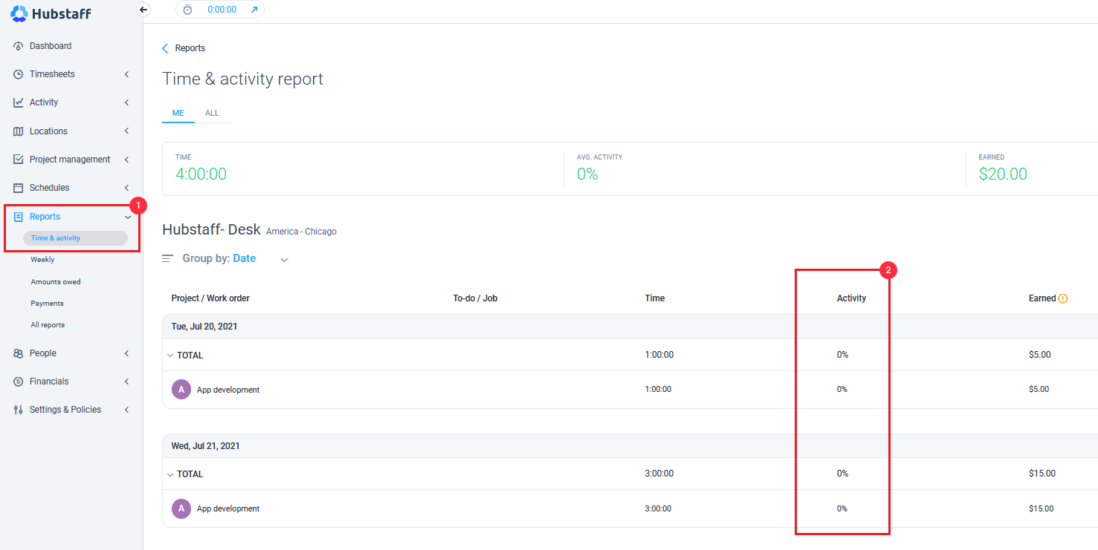The height and width of the screenshot is (550, 1098).
Task: Click the $20.00 earned summary value
Action: [x=1003, y=174]
